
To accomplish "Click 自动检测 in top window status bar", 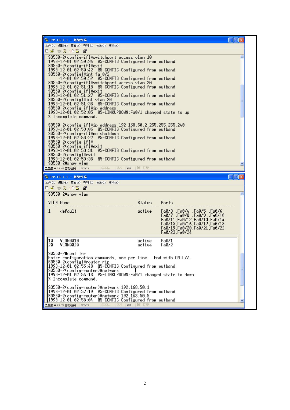I will click(70, 168).
